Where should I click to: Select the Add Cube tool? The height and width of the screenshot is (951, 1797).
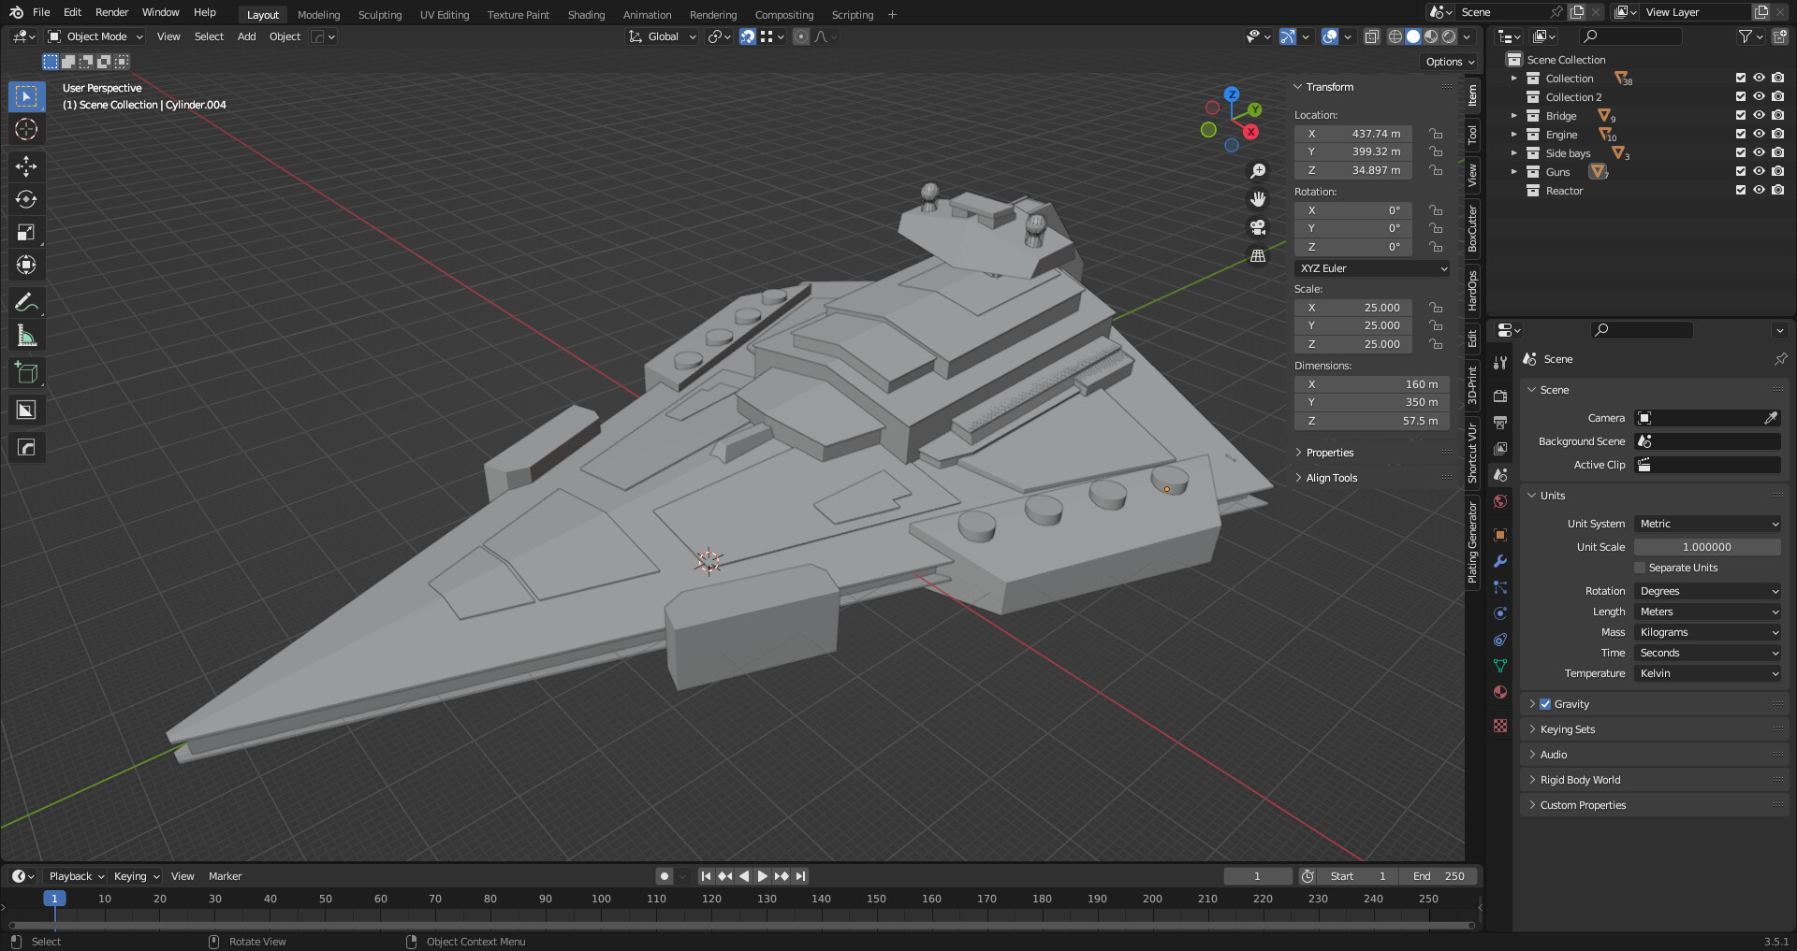point(26,372)
